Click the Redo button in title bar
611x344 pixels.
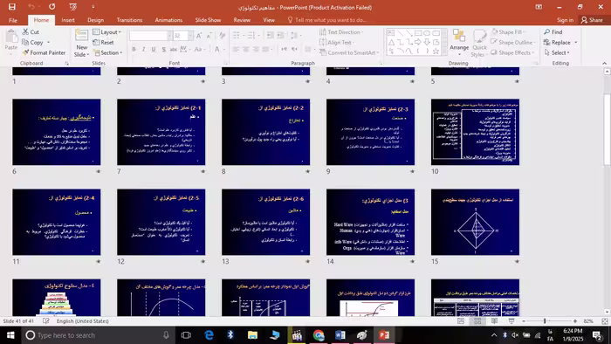tap(51, 7)
